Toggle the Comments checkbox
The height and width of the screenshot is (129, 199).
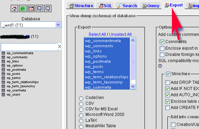162,42
